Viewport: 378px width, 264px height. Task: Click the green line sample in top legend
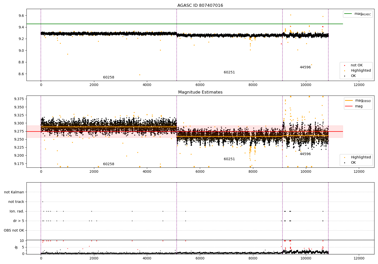coord(348,14)
